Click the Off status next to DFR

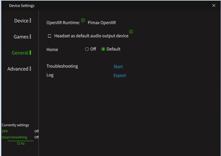(x=36, y=131)
